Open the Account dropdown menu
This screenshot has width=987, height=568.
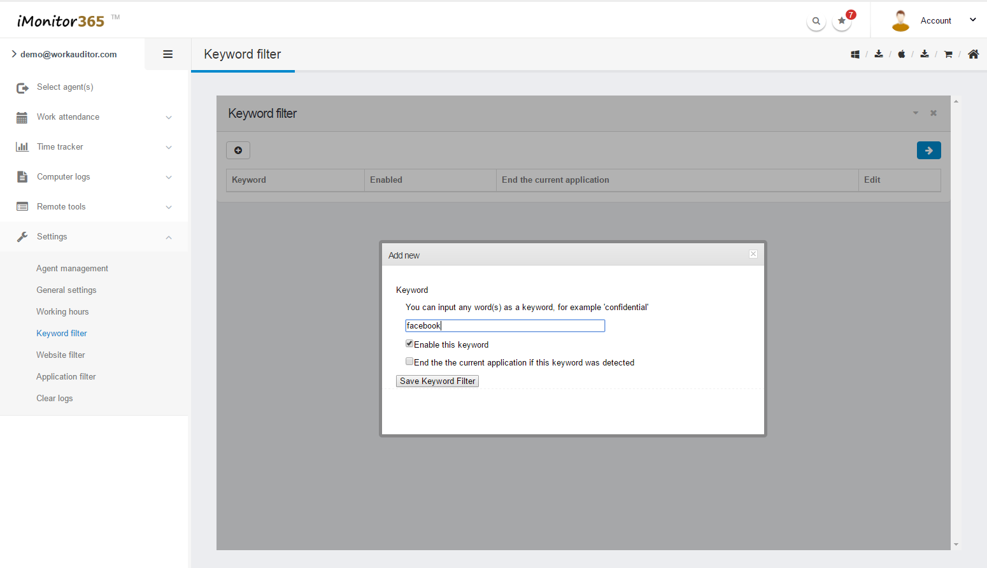pyautogui.click(x=935, y=20)
